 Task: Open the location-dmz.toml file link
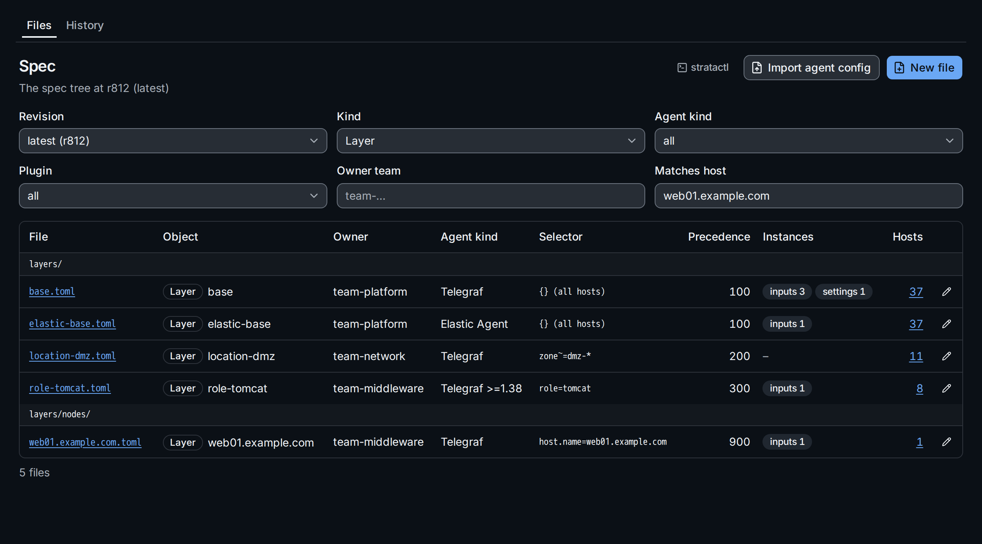pyautogui.click(x=72, y=356)
